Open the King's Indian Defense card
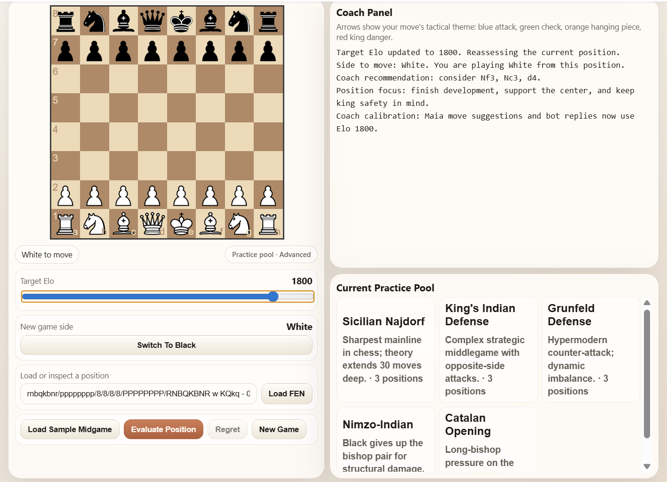 [488, 350]
